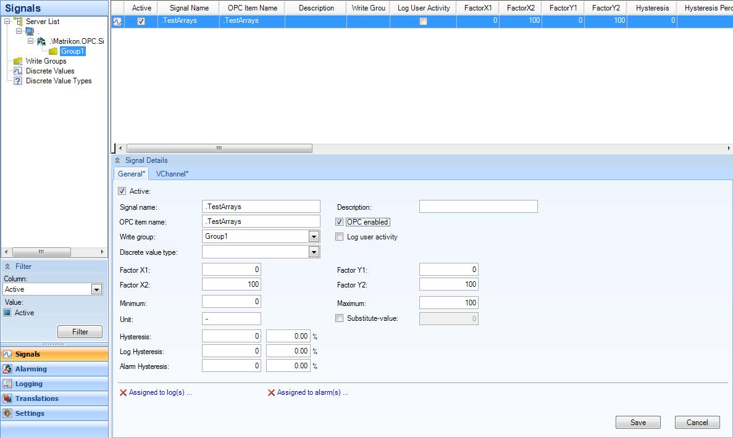Click the Description input field

point(478,207)
